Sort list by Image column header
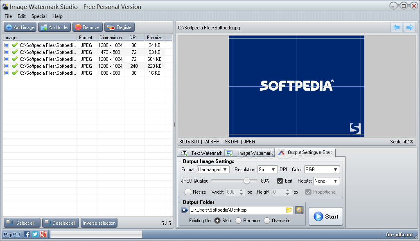Image resolution: width=420 pixels, height=241 pixels. point(40,38)
